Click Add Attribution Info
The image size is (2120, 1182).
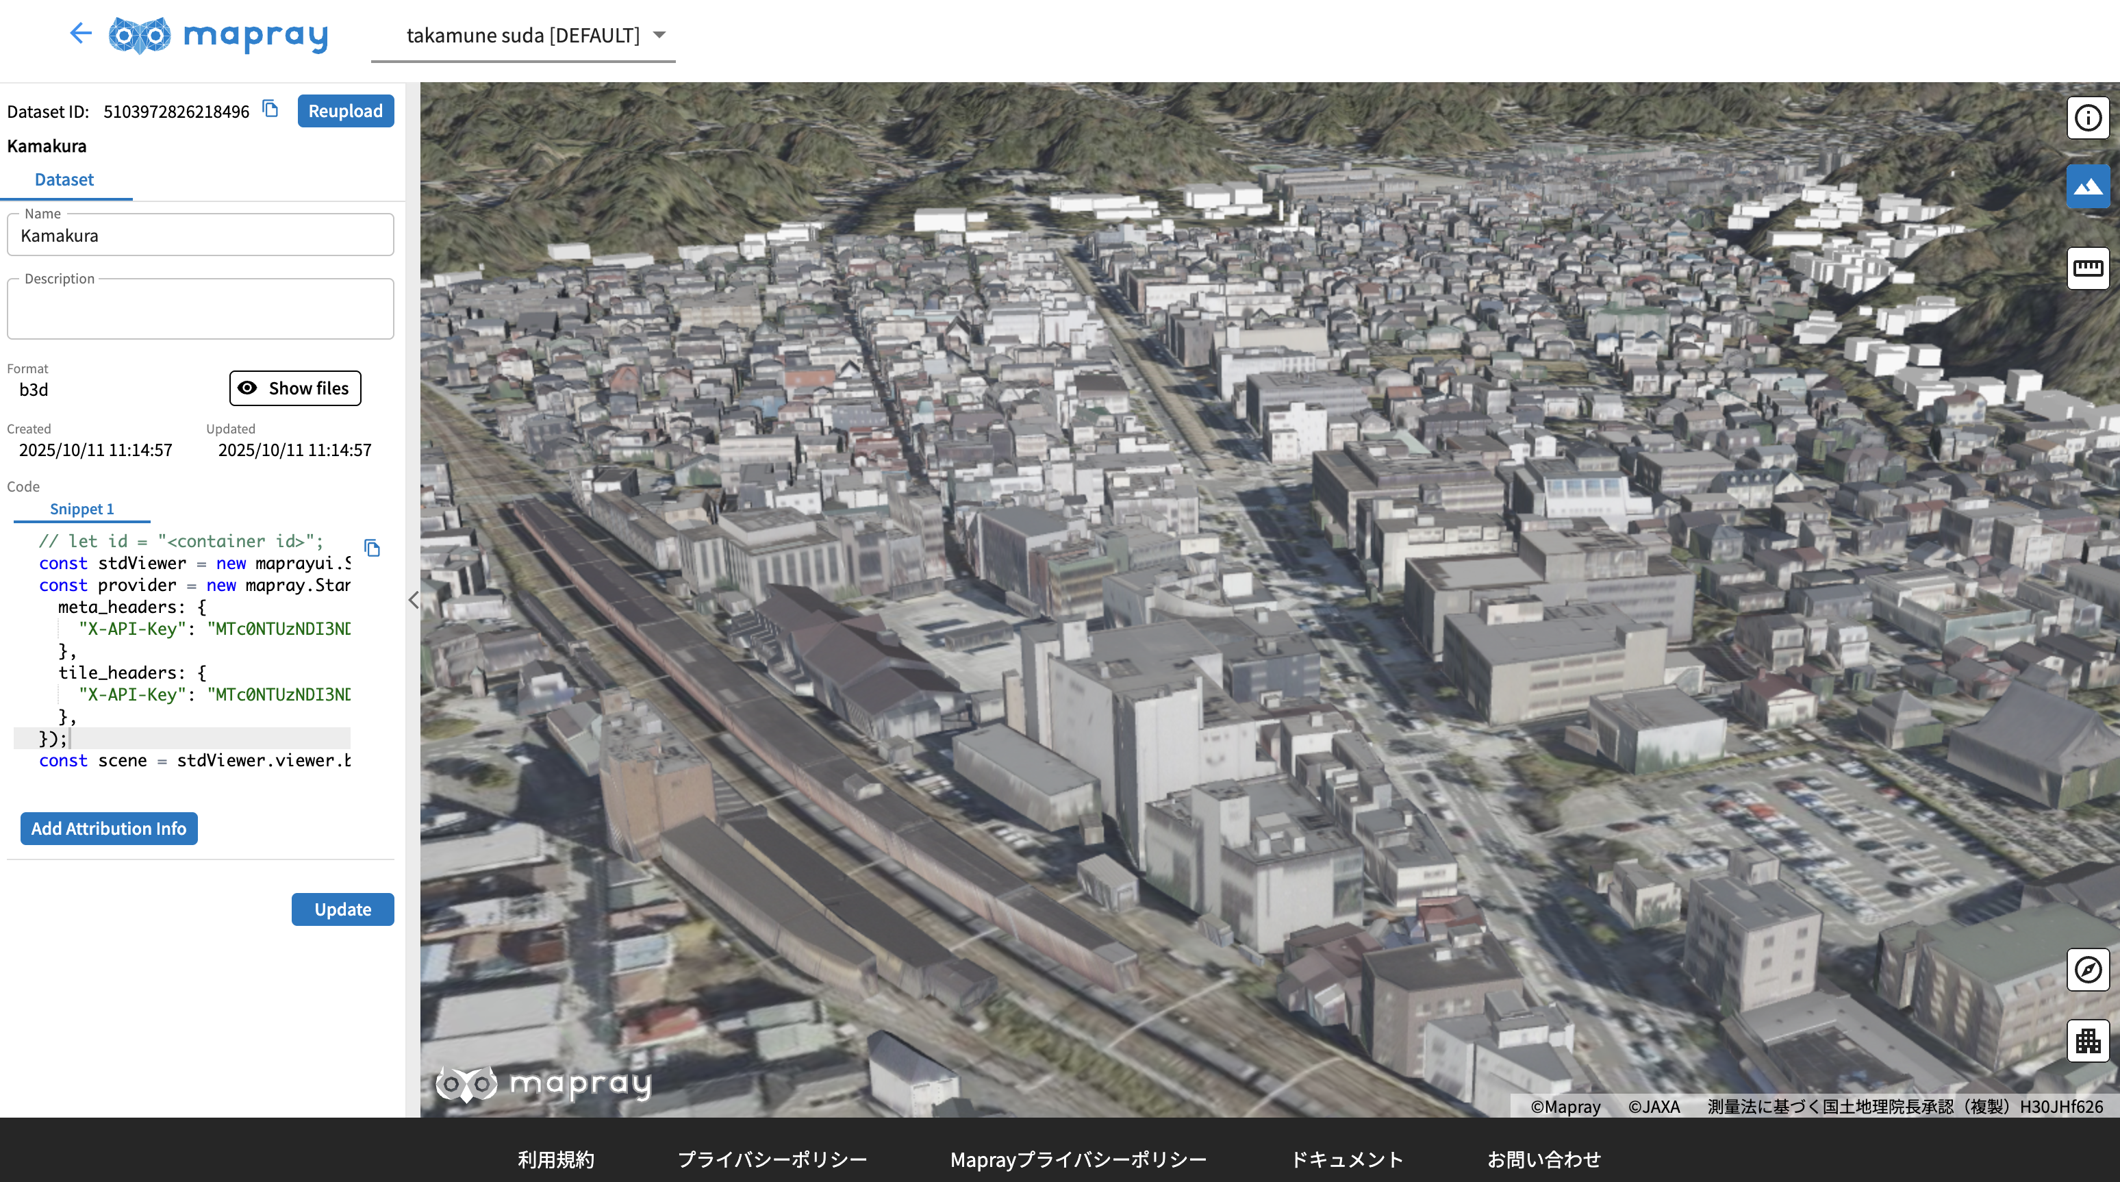click(x=109, y=829)
